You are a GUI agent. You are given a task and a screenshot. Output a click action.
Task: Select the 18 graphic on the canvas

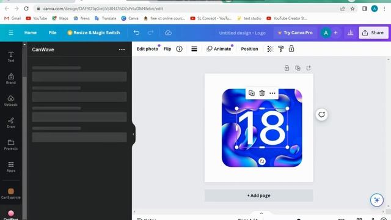(262, 128)
